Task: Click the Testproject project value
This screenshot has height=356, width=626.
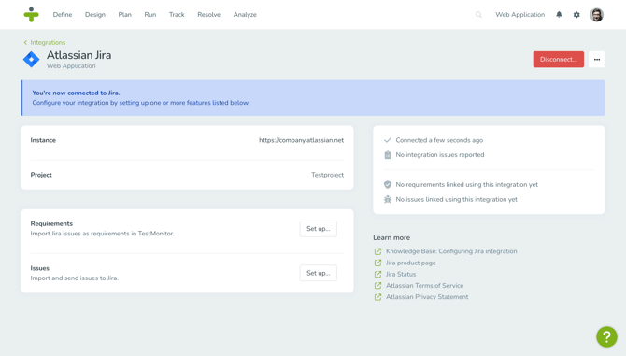Action: 327,175
